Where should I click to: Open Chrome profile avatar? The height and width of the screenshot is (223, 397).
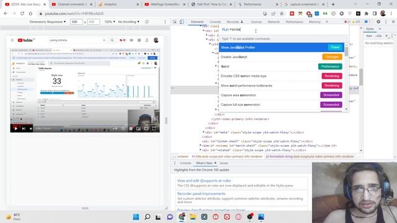(x=383, y=14)
